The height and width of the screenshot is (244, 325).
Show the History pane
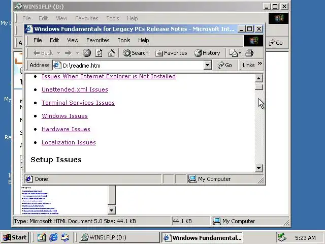tap(207, 53)
